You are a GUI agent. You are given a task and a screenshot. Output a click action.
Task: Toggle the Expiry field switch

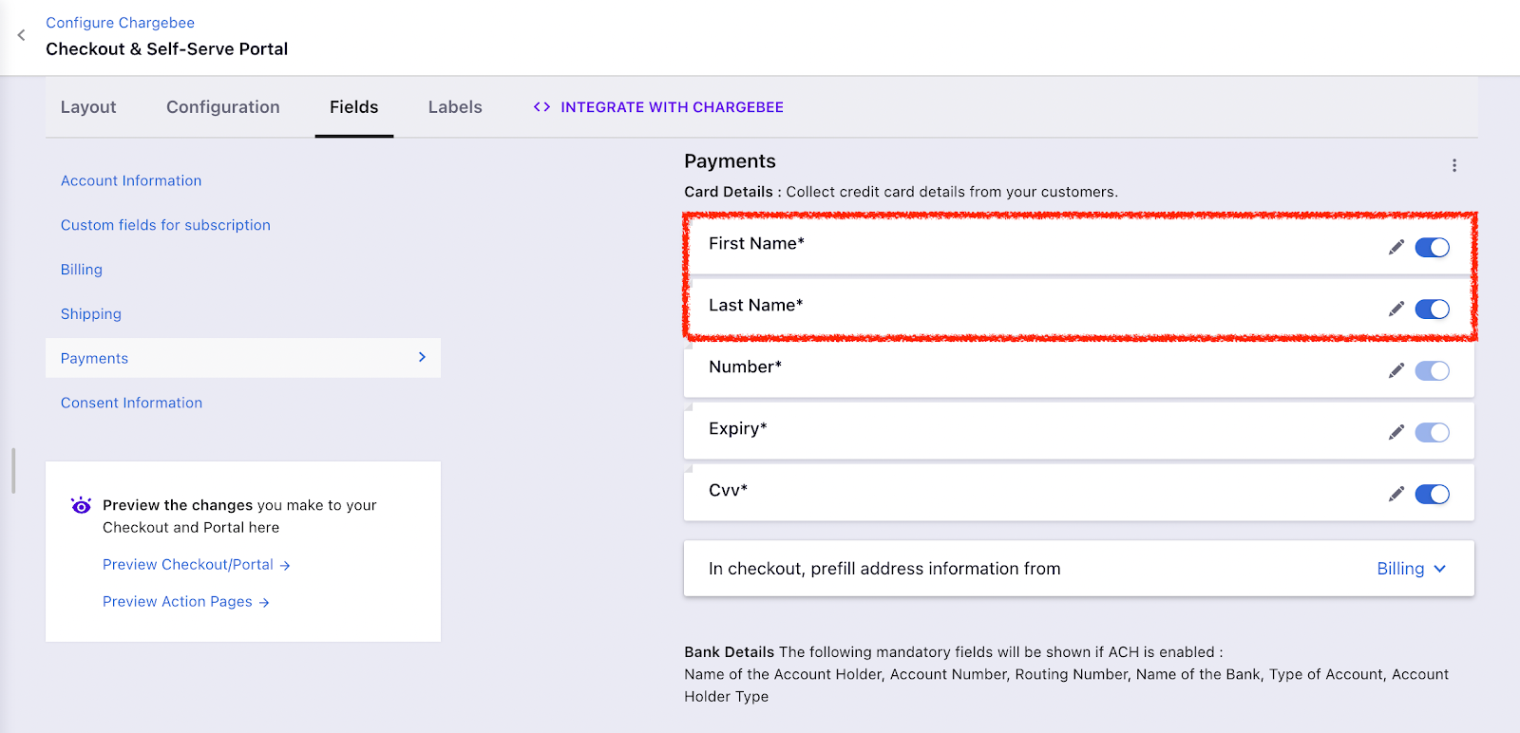(x=1432, y=433)
